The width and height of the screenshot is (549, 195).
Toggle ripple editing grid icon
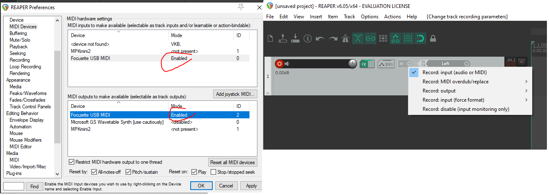[x=383, y=39]
